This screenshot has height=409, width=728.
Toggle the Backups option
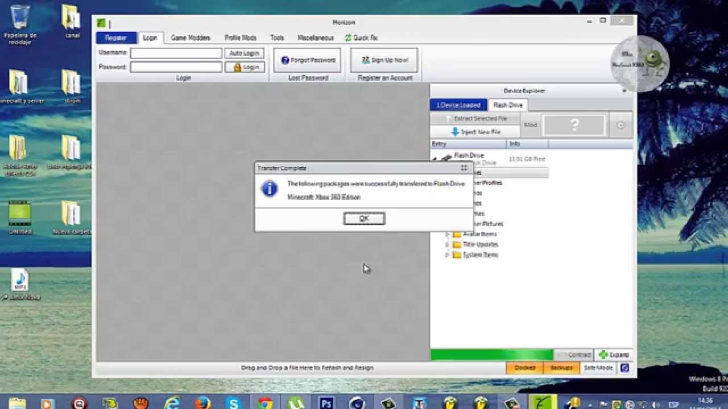[561, 368]
